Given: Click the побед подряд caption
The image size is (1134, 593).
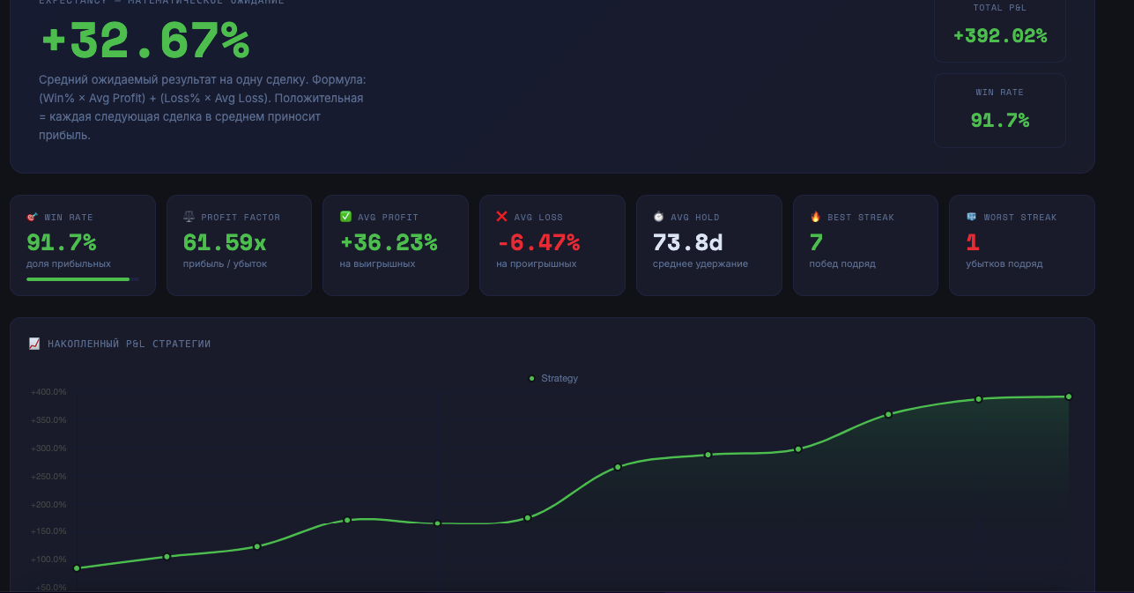Looking at the screenshot, I should coord(842,263).
